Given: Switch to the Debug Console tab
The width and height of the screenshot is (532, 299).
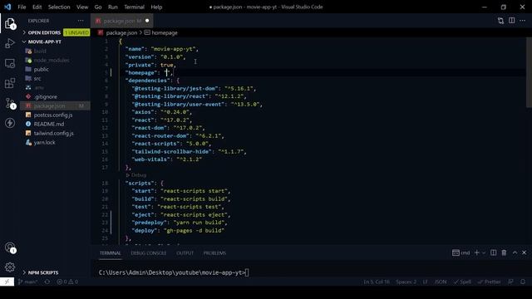Looking at the screenshot, I should click(x=149, y=252).
